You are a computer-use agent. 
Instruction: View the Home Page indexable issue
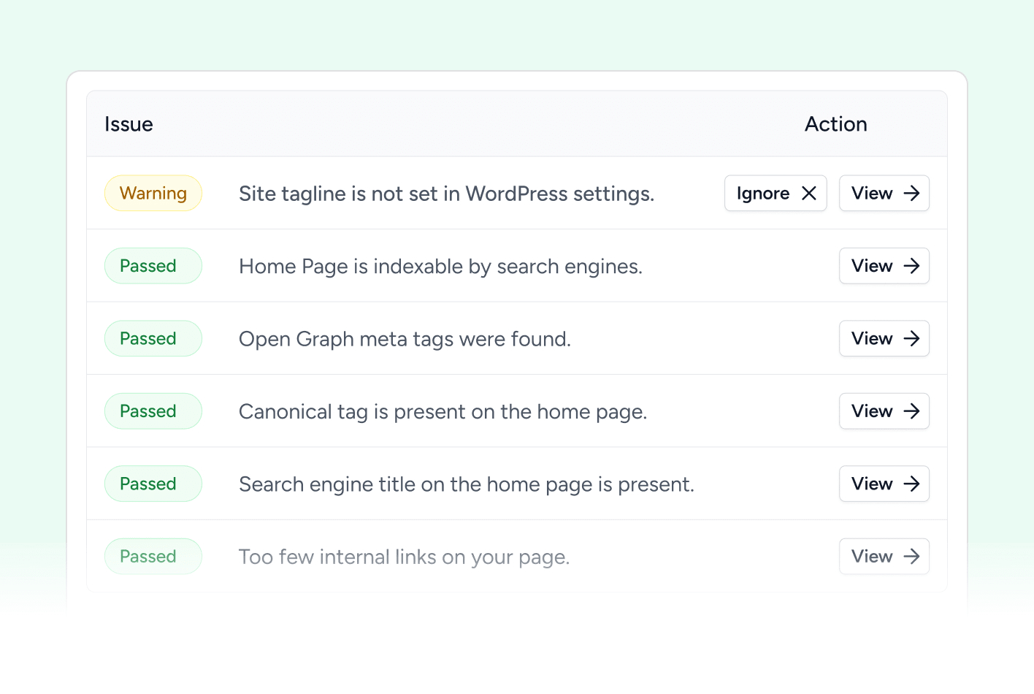(x=884, y=266)
